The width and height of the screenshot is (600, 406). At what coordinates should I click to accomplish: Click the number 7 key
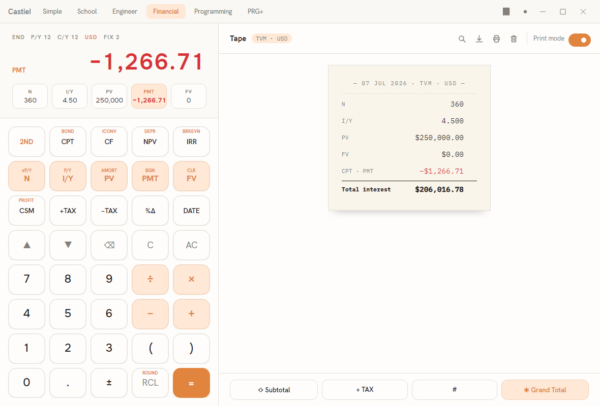[27, 280]
